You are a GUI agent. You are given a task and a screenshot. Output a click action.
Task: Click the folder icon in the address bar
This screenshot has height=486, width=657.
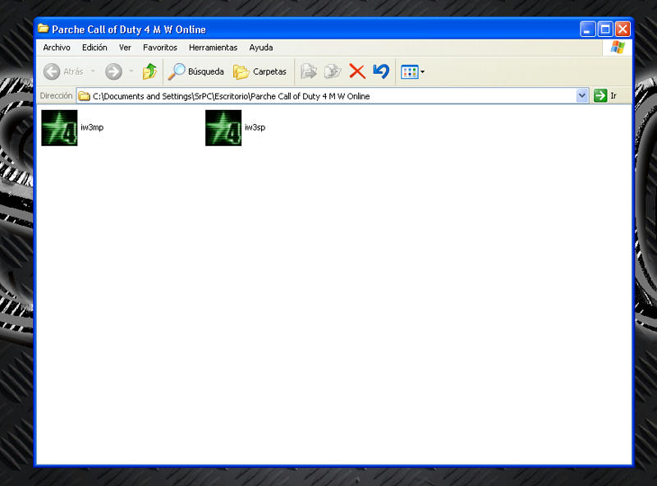[x=85, y=96]
